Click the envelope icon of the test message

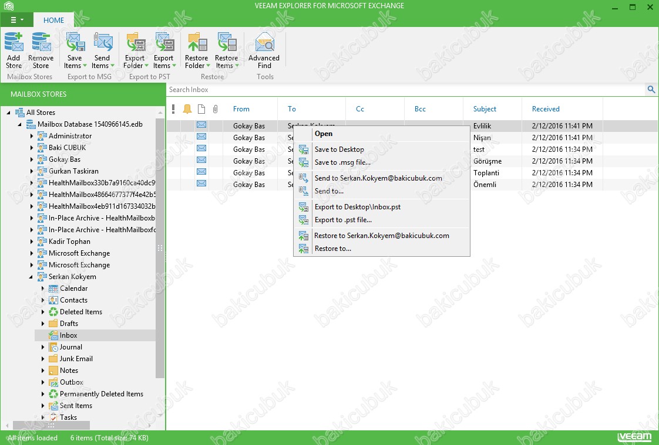[x=201, y=148]
